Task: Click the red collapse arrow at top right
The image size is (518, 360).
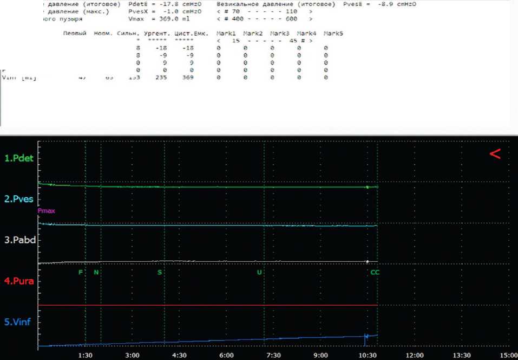Action: pyautogui.click(x=495, y=154)
